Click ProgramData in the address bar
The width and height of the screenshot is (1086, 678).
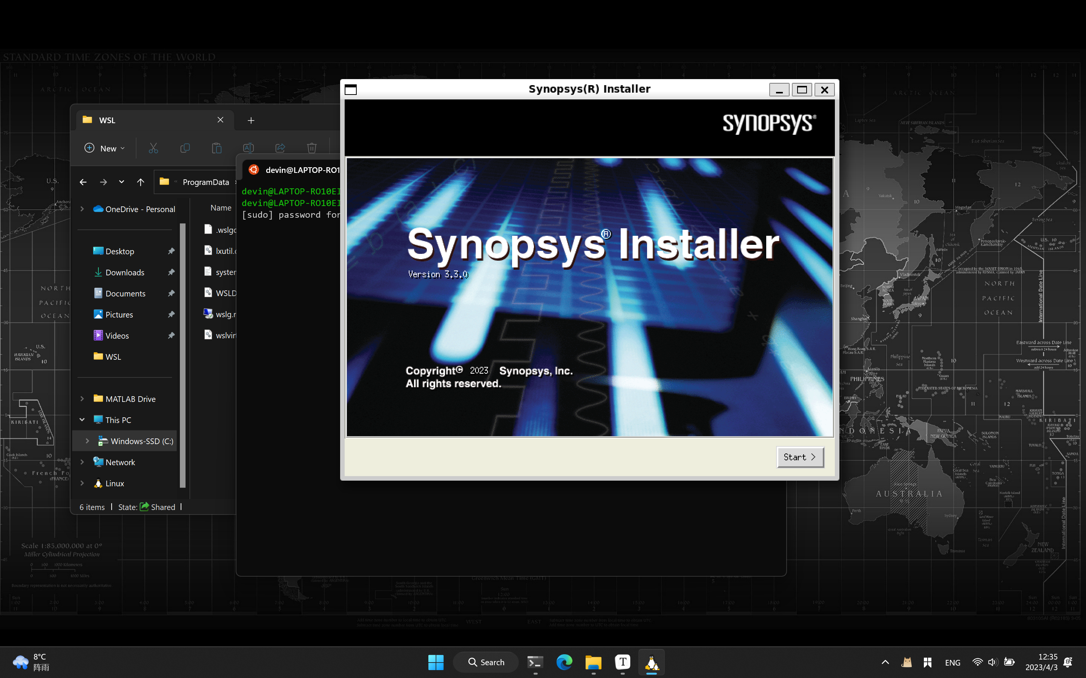pyautogui.click(x=206, y=182)
